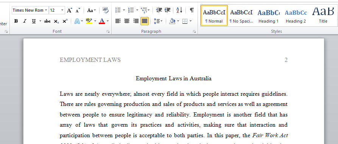Open the highlight color dropdown arrow
Screen dimensions: 338x144
[x=95, y=21]
